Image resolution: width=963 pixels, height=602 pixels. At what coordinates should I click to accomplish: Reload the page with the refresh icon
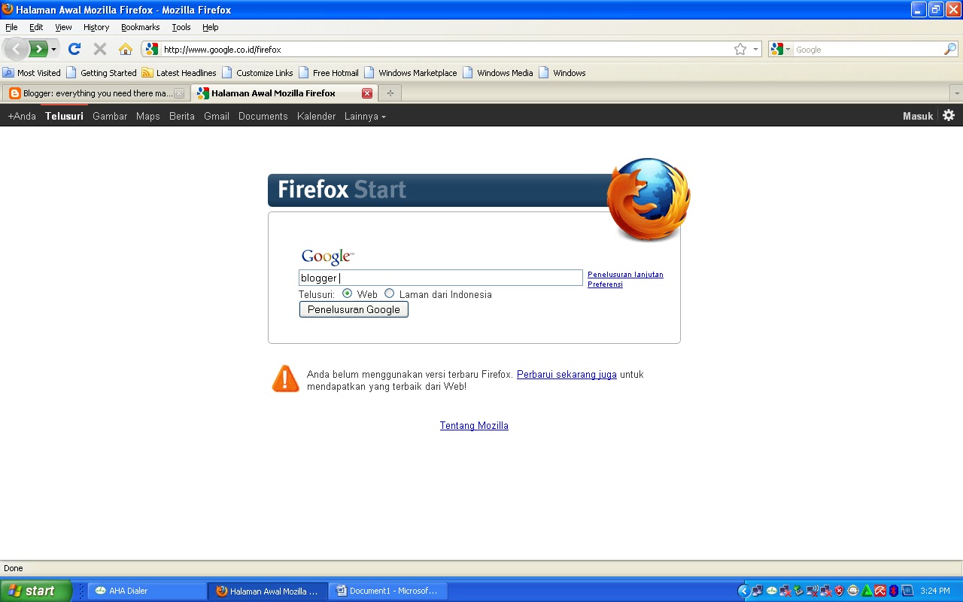click(74, 49)
